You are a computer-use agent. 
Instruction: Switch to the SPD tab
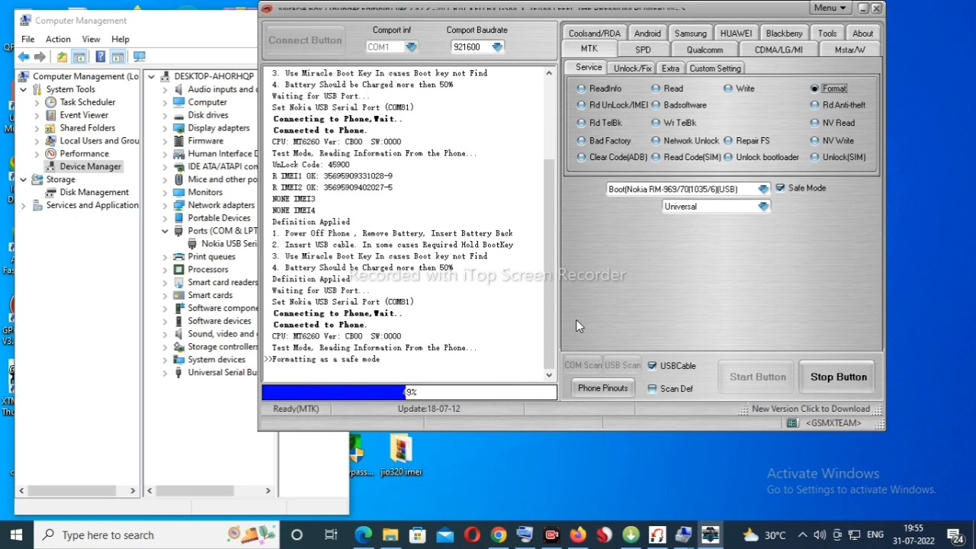point(643,50)
